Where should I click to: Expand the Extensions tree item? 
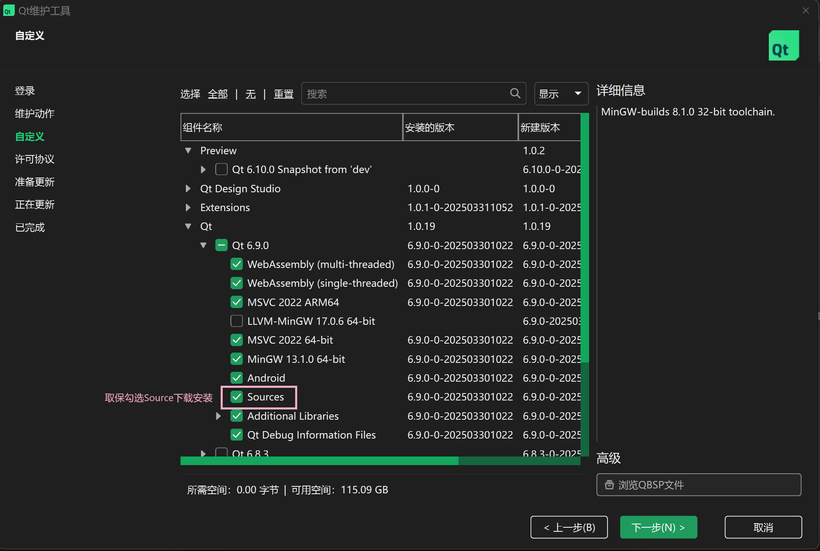point(188,207)
